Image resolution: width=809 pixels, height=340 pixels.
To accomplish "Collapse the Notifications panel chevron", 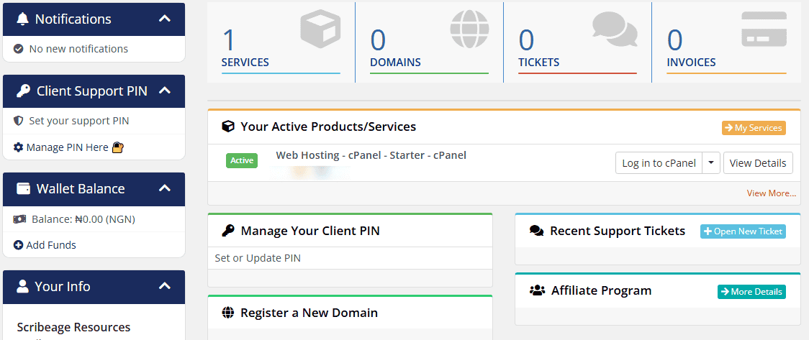I will pyautogui.click(x=165, y=19).
